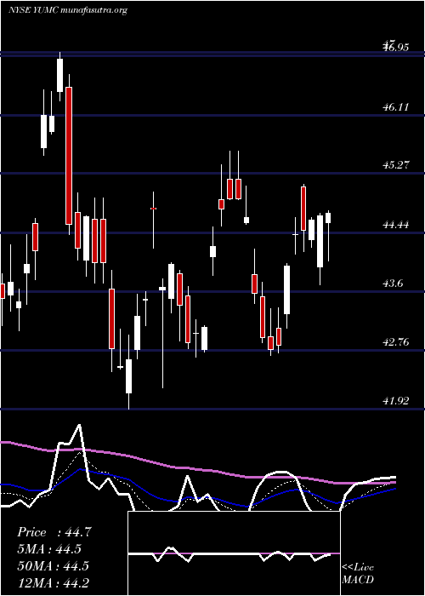This screenshot has height=596, width=425.
Task: Click the last white candlestick on the right
Action: 328,218
